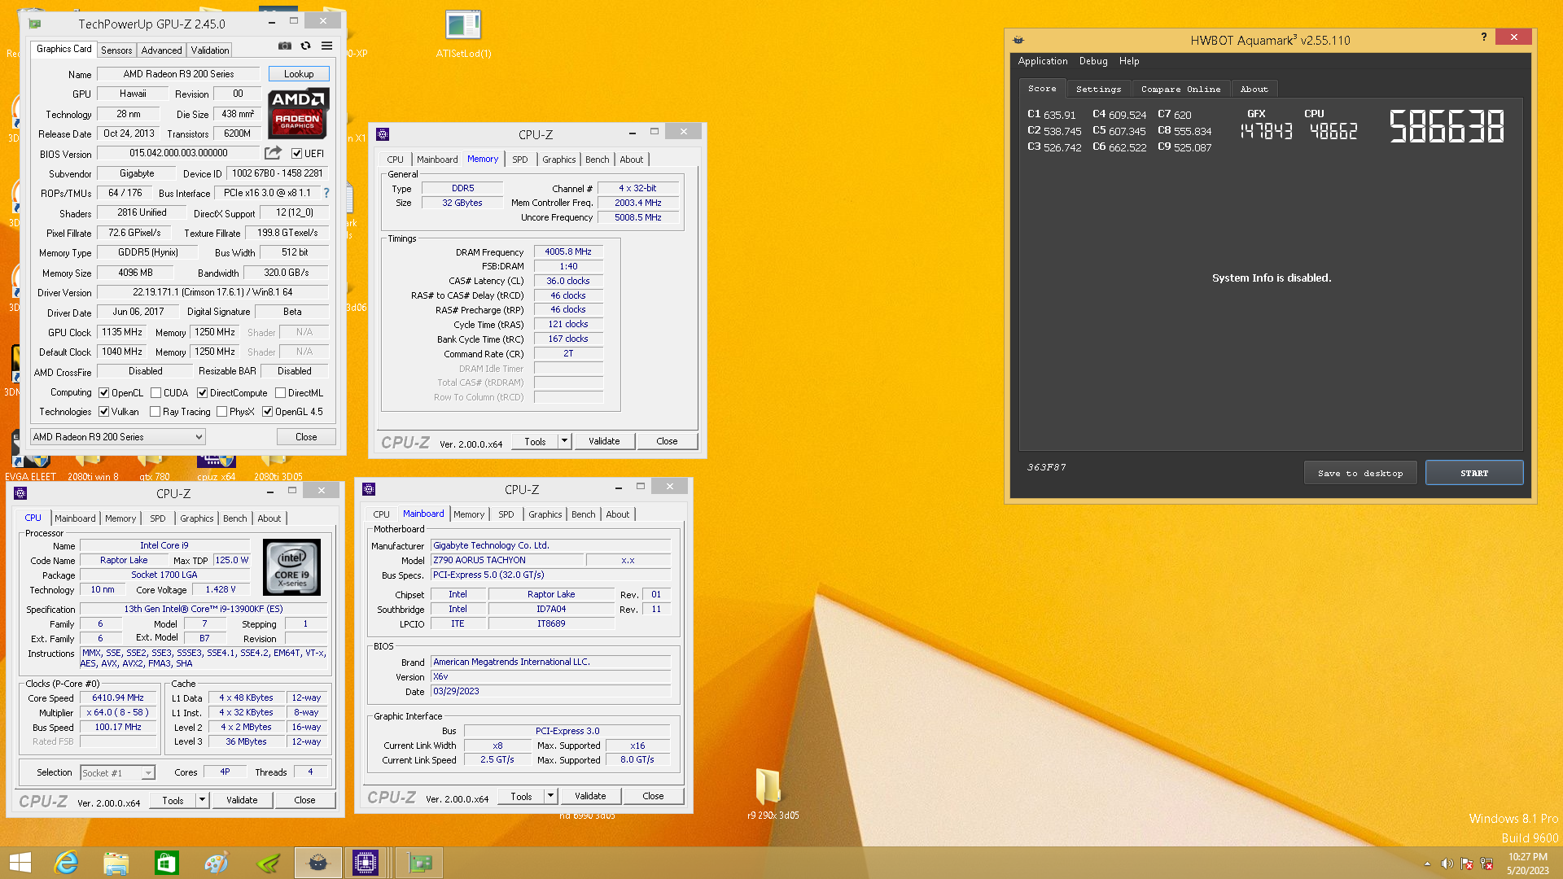Click the volume speaker tray icon
This screenshot has height=879, width=1563.
pos(1447,864)
